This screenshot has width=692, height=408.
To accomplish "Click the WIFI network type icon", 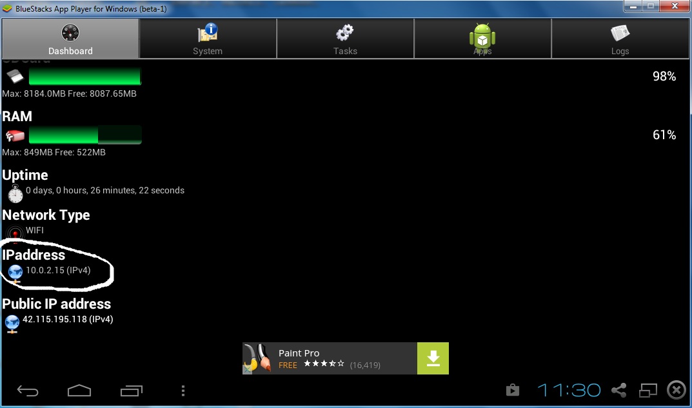I will (15, 233).
